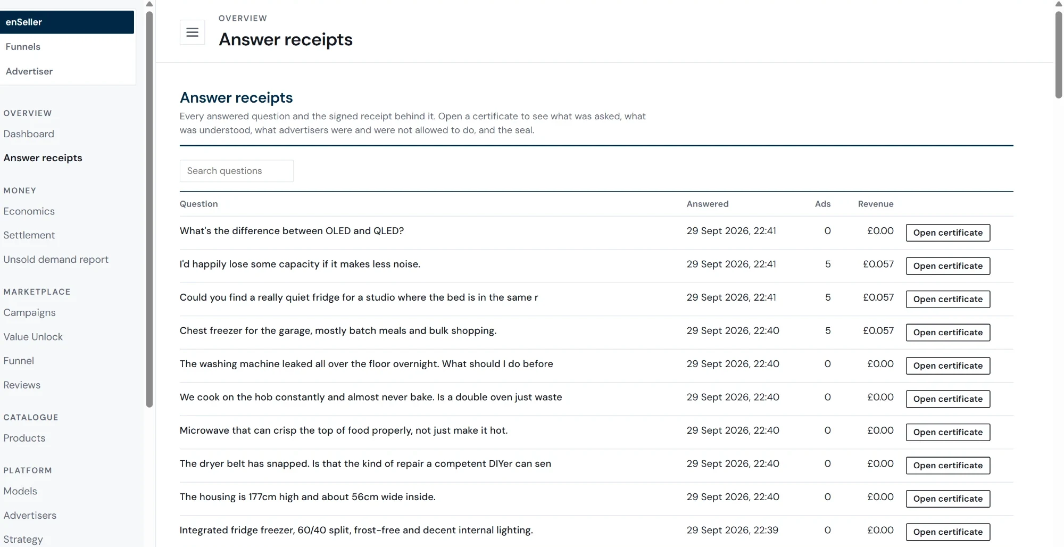
Task: Click the Revenue column header
Action: (876, 204)
